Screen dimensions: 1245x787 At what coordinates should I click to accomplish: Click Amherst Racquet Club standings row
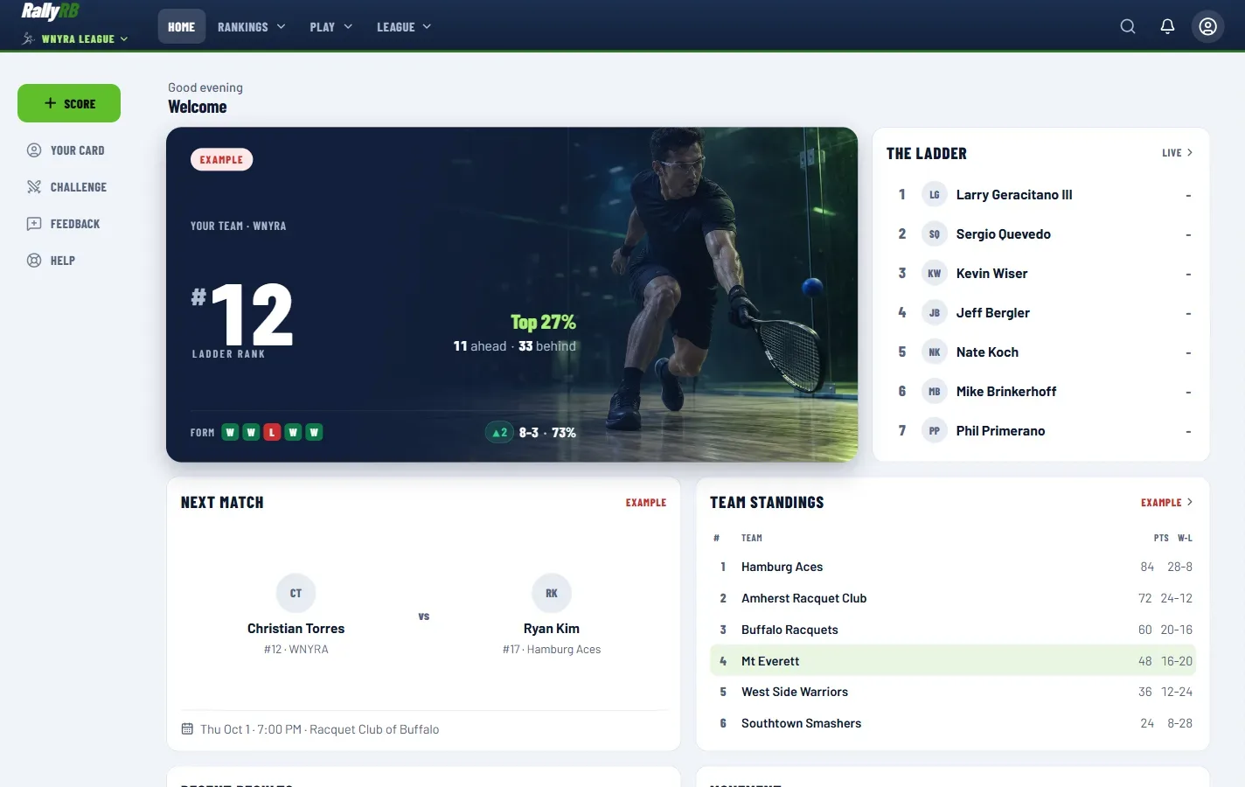click(x=953, y=599)
